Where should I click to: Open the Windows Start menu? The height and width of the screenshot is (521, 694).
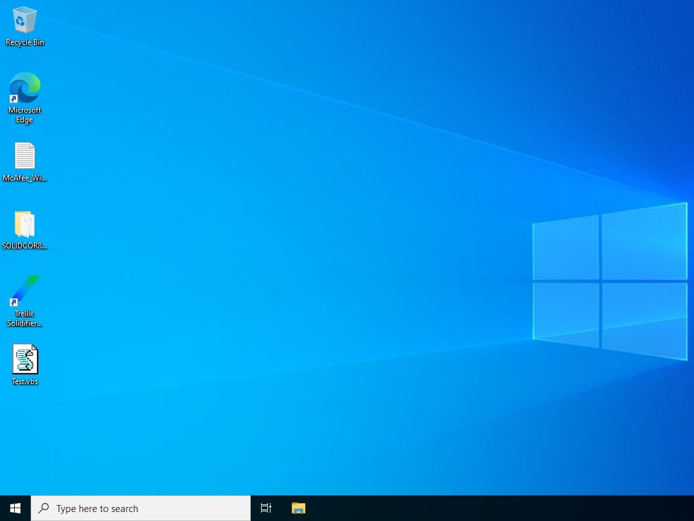click(x=15, y=508)
